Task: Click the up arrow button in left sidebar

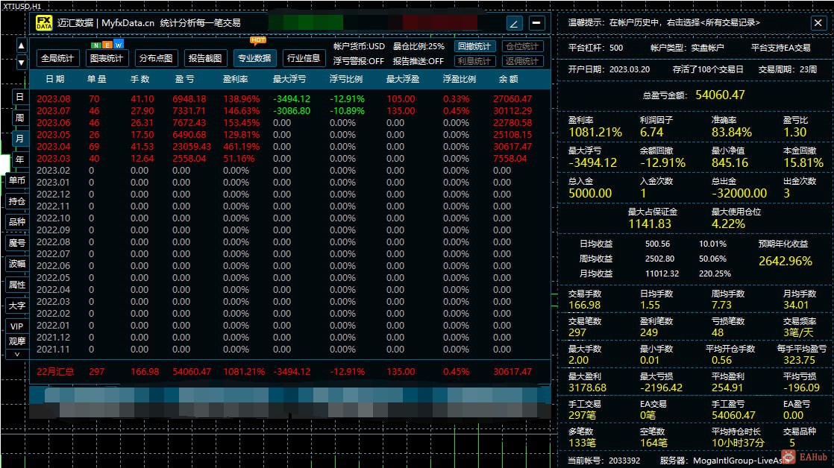Action: (22, 46)
